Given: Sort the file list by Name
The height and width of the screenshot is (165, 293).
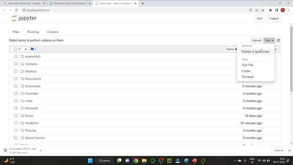Looking at the screenshot, I should [231, 49].
